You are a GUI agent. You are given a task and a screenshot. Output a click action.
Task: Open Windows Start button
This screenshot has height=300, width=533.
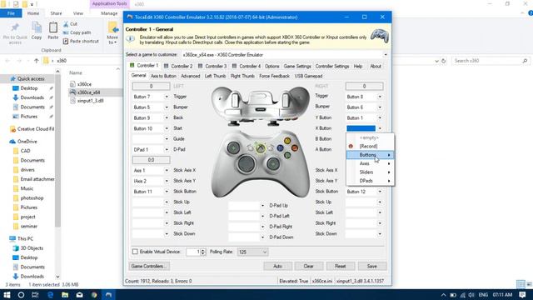pos(7,295)
